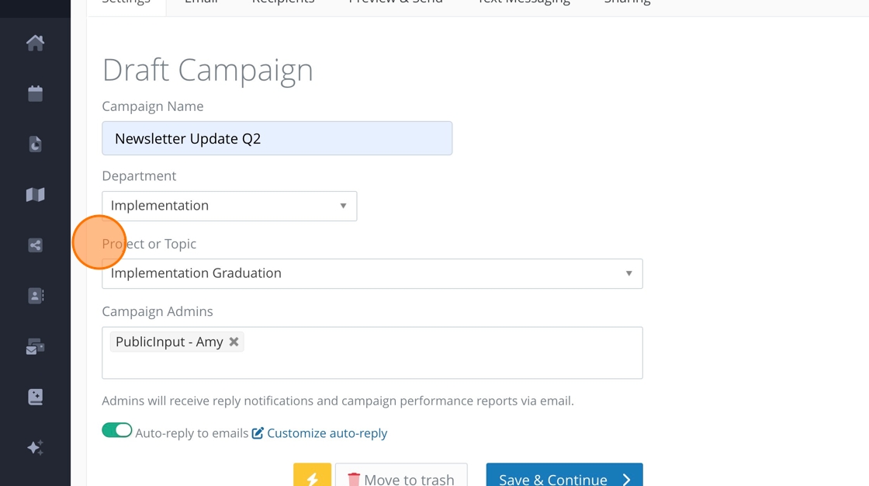
Task: Click the share icon in sidebar
Action: click(35, 245)
